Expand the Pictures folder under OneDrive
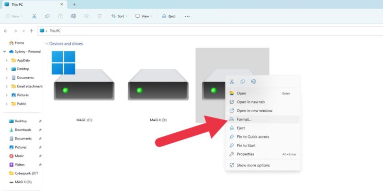 click(x=7, y=95)
